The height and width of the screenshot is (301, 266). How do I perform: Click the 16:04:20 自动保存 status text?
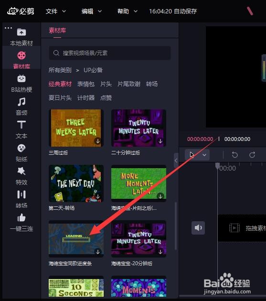[x=173, y=11]
